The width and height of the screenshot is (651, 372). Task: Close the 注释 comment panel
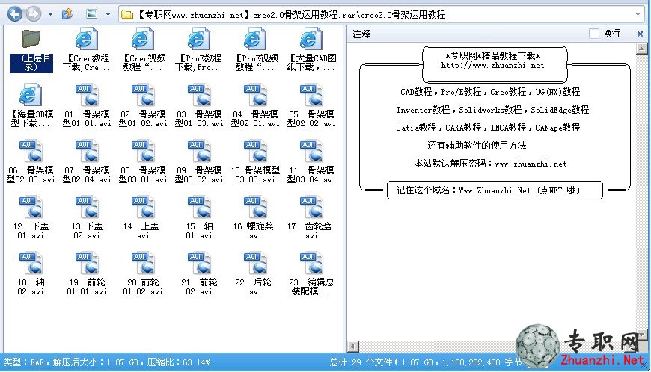(x=640, y=34)
